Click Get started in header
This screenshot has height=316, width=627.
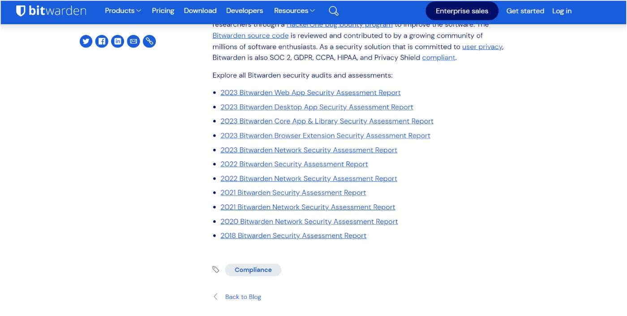point(525,11)
